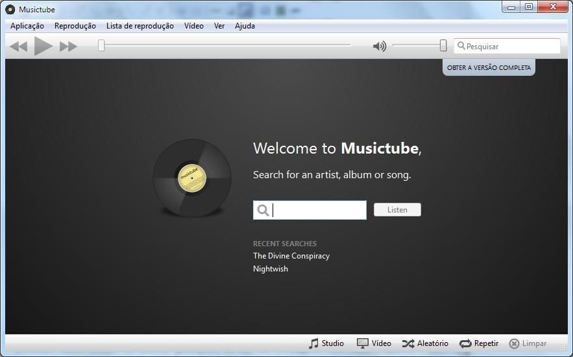Click the welcome search input field
573x357 pixels.
click(x=310, y=210)
